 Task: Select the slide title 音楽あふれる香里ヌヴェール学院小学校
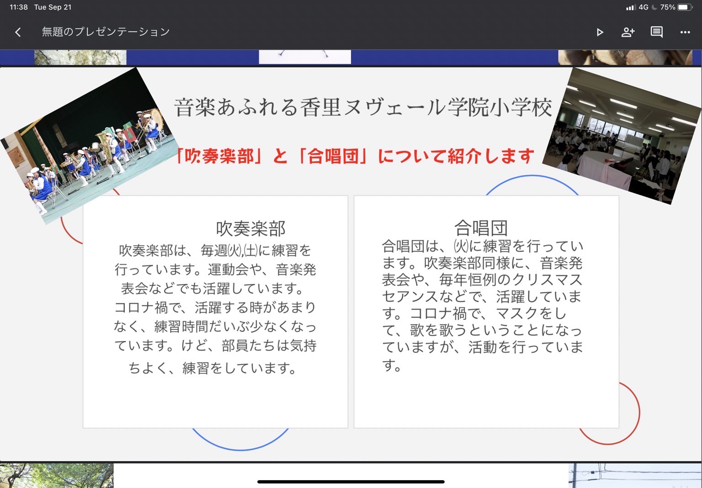pos(363,107)
